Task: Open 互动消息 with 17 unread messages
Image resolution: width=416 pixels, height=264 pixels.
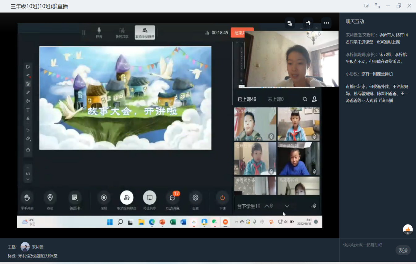Action: coord(172,198)
